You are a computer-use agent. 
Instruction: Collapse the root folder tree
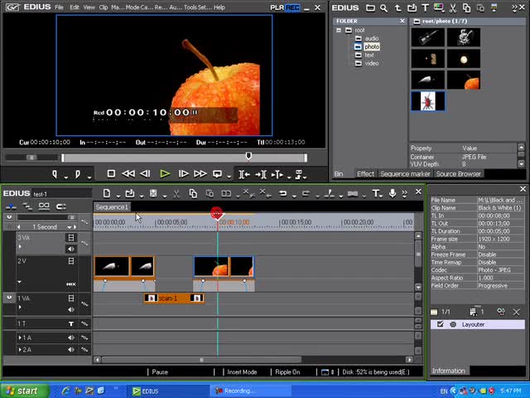(x=339, y=31)
